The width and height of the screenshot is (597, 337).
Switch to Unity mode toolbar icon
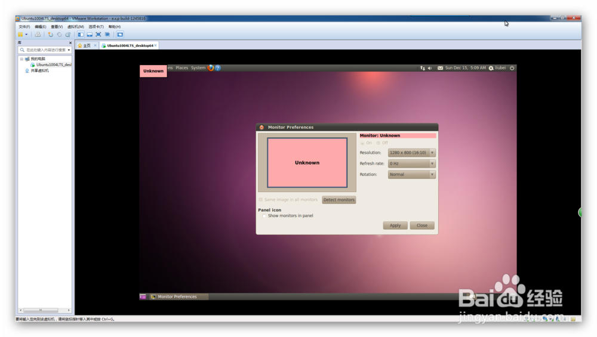pyautogui.click(x=107, y=34)
